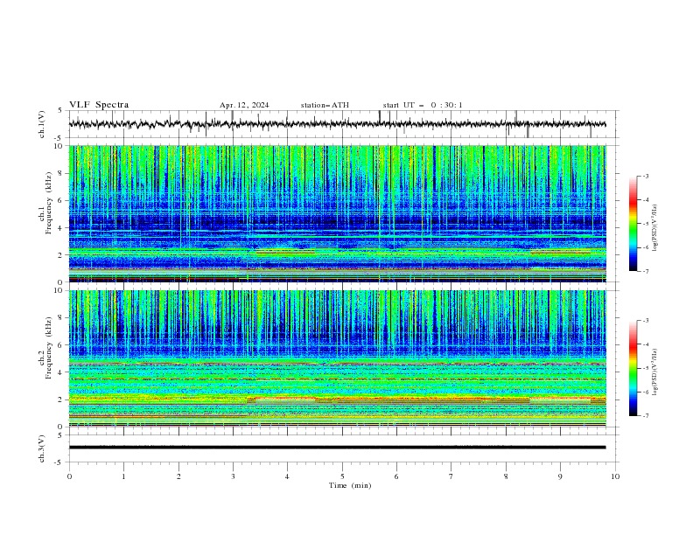Viewport: 693px width, 535px height.
Task: Click time axis tick label "9"
Action: pyautogui.click(x=560, y=476)
